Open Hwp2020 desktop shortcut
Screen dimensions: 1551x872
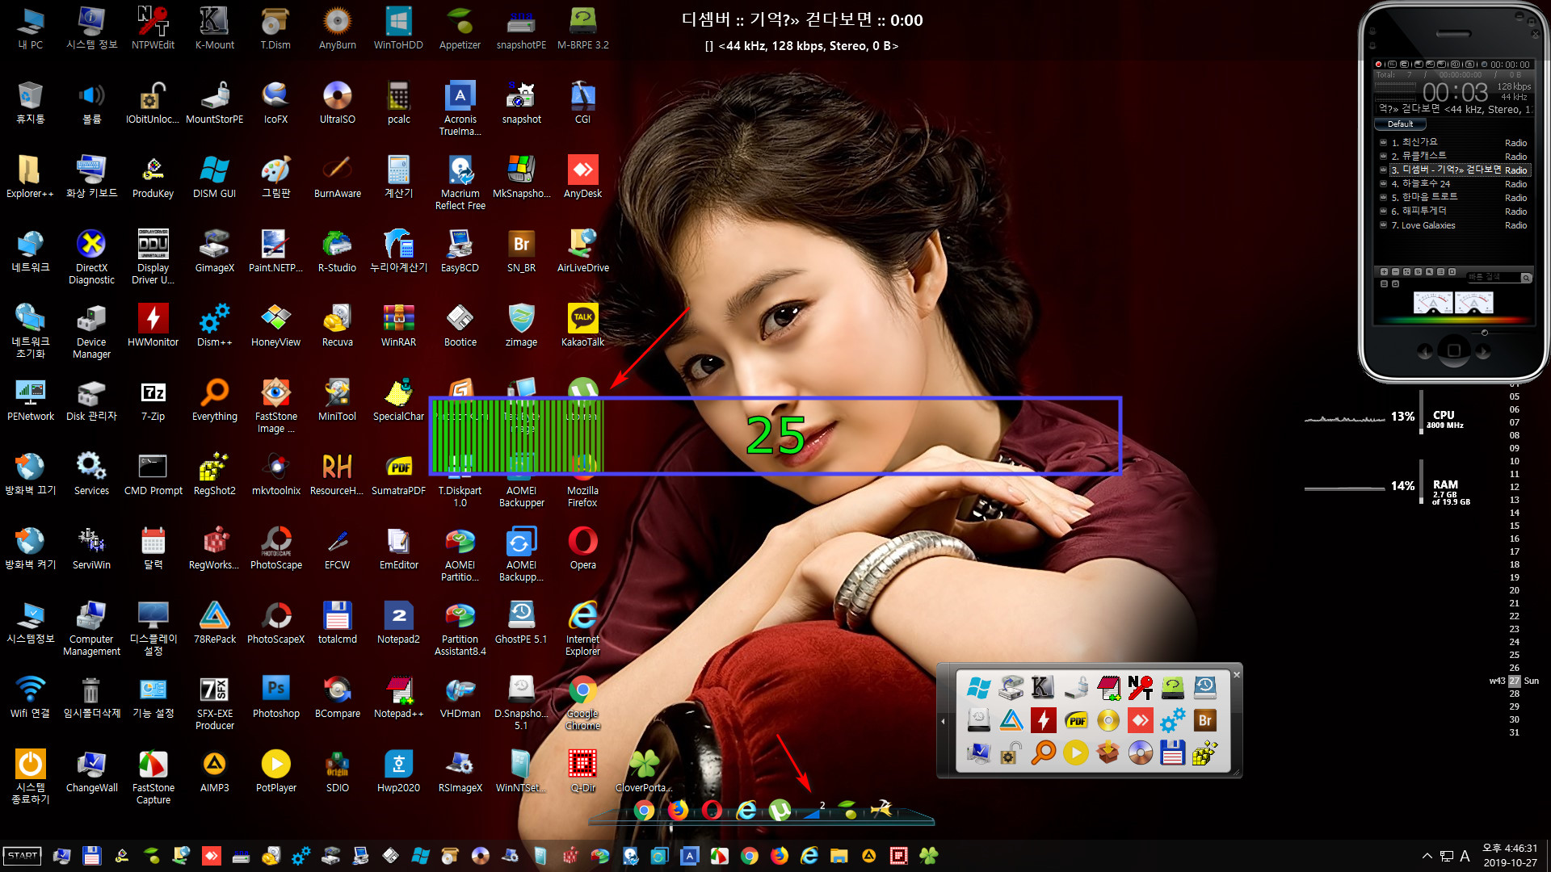coord(398,771)
